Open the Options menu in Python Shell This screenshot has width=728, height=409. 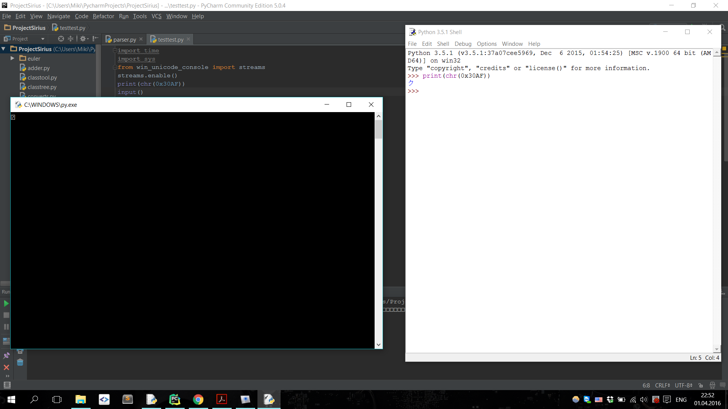coord(486,44)
